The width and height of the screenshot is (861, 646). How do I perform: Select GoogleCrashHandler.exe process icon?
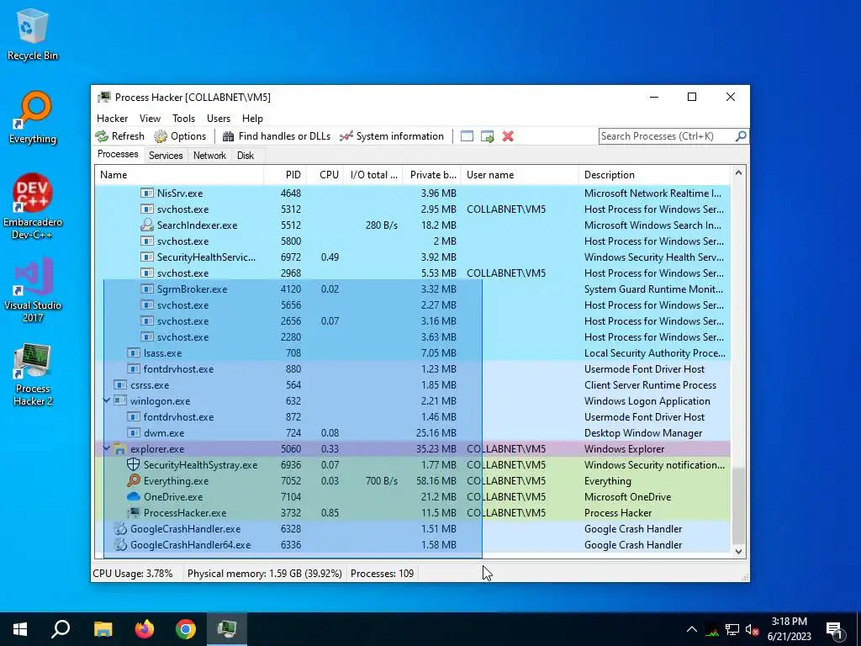pyautogui.click(x=119, y=528)
